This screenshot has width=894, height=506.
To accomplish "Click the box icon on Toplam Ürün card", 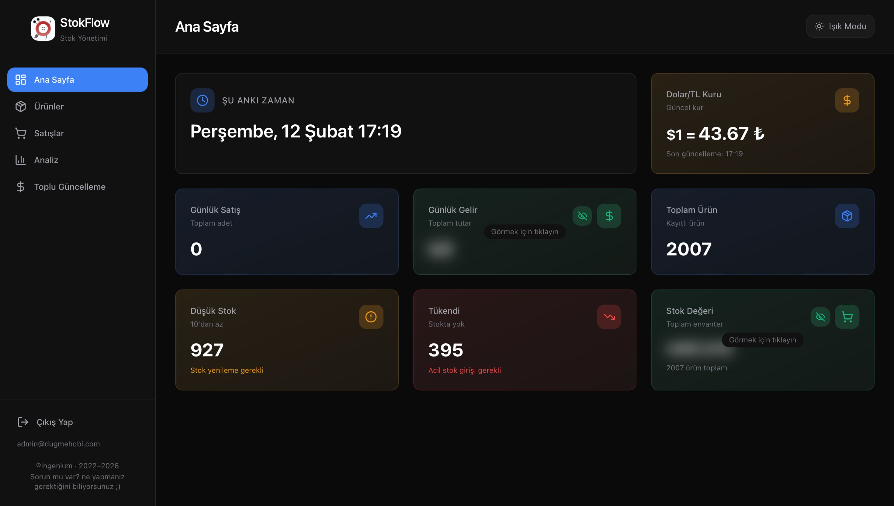I will (847, 216).
